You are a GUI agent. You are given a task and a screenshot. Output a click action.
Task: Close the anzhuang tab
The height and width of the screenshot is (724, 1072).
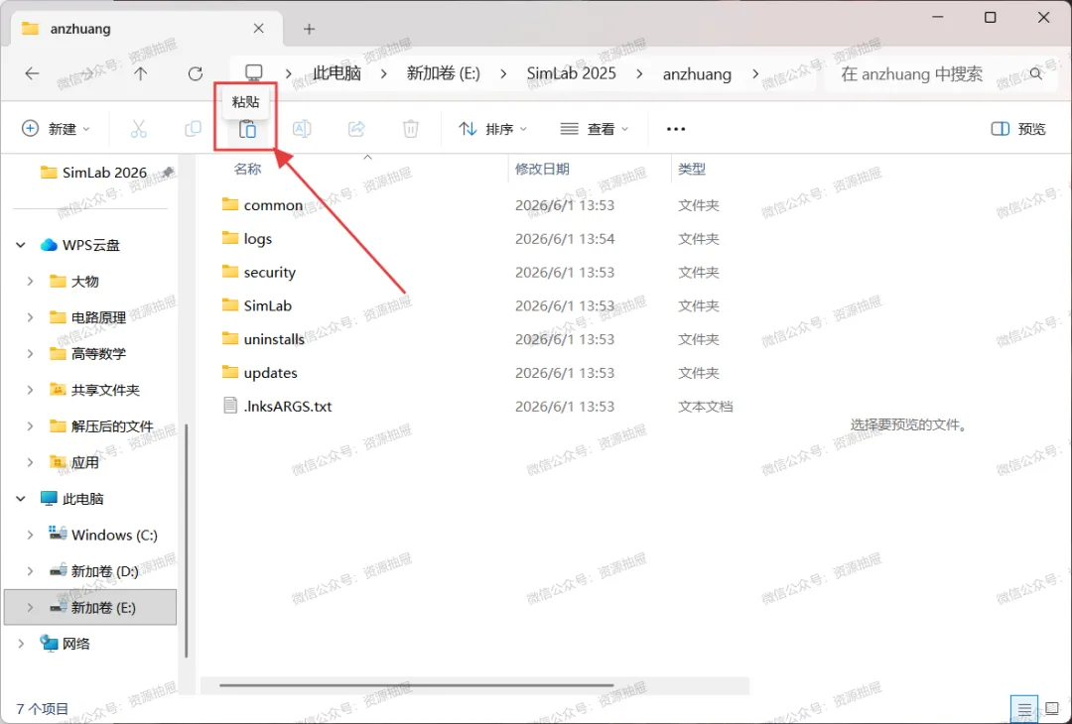coord(258,29)
